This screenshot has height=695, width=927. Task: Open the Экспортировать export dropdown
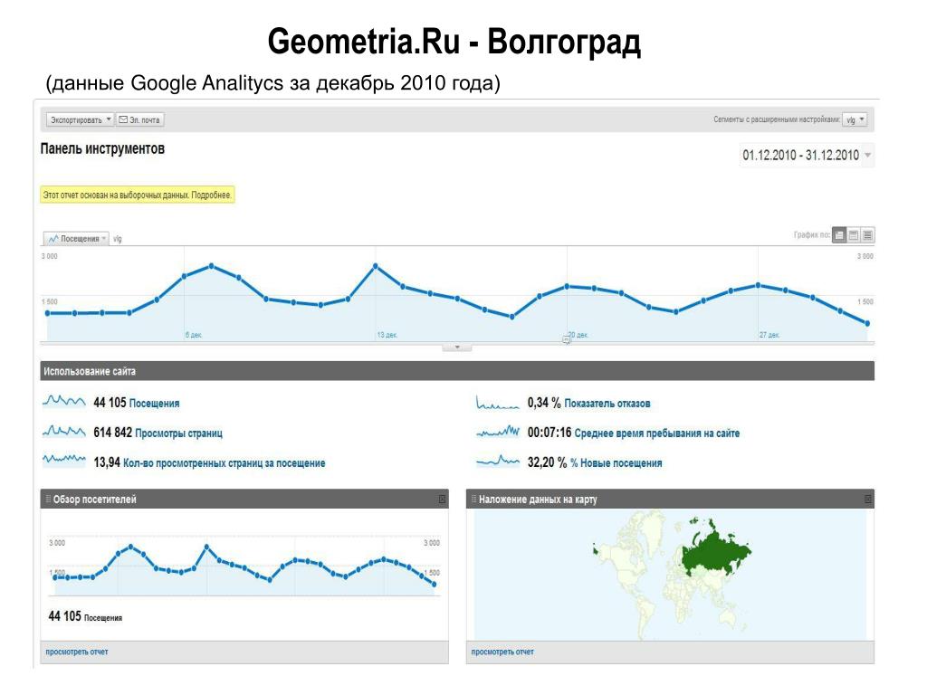click(x=80, y=120)
